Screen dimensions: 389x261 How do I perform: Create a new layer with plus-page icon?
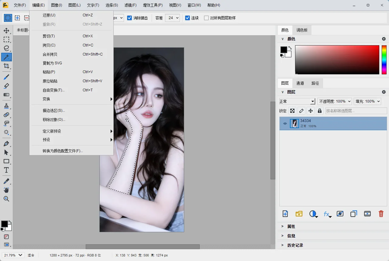click(x=285, y=214)
